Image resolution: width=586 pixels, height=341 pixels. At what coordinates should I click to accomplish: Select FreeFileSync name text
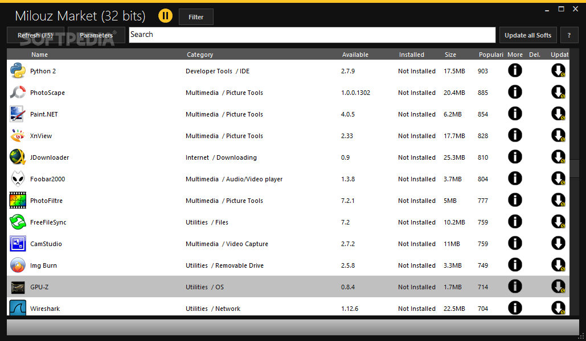tap(48, 222)
